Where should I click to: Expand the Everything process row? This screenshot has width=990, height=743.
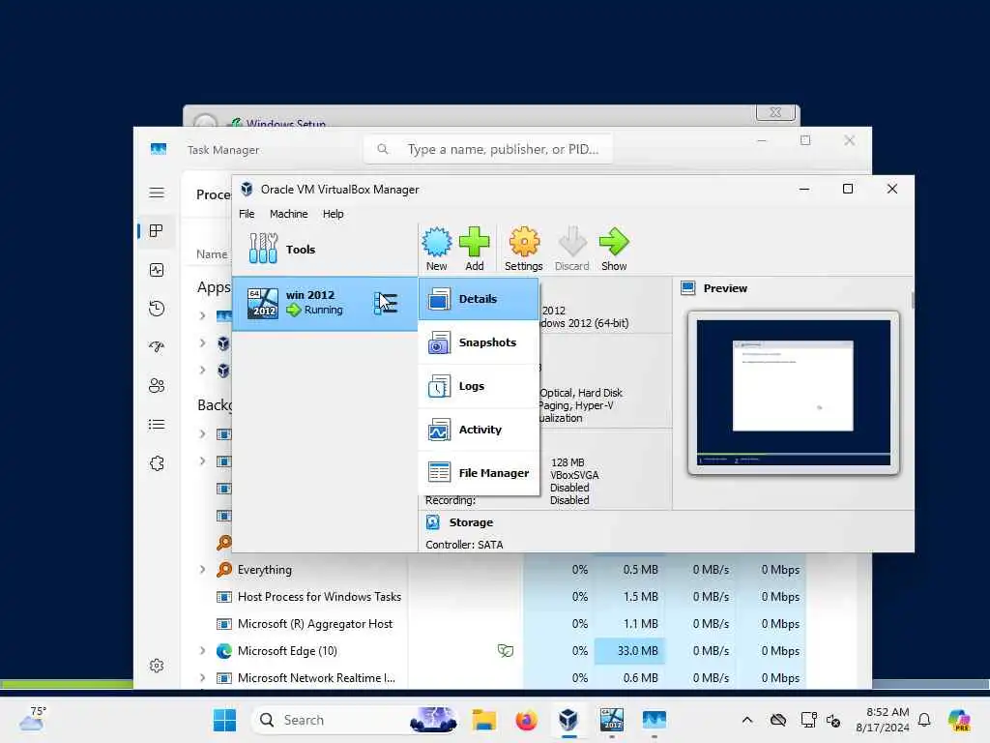coord(202,569)
